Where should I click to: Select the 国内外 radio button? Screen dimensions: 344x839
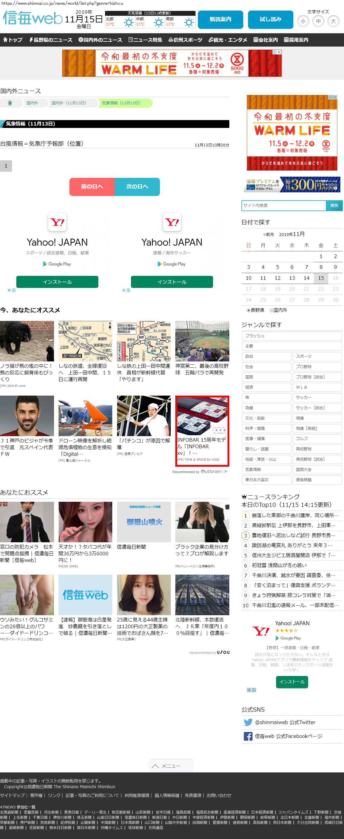tap(272, 310)
